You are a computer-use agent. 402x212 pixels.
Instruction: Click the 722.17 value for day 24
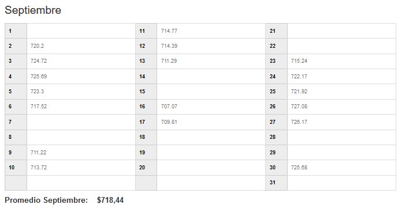(x=299, y=77)
